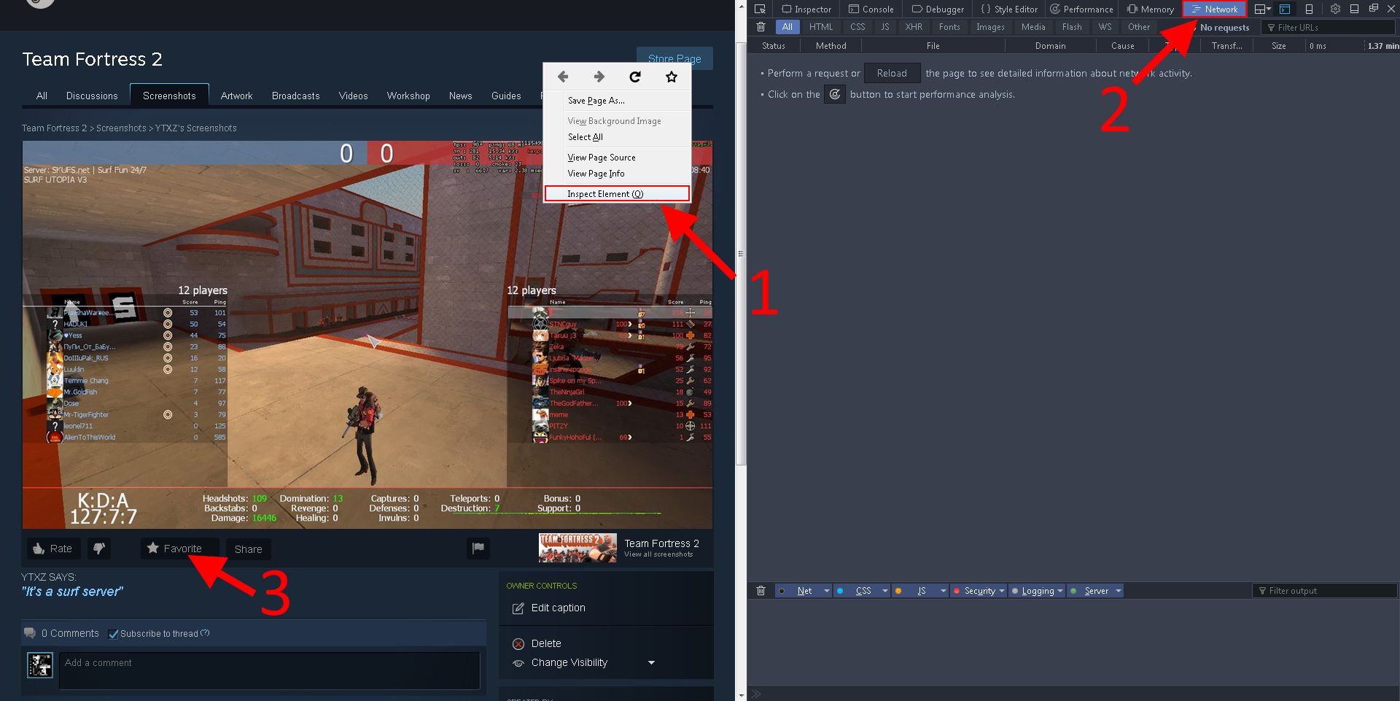Pop devtools out into separate window
The image size is (1400, 701).
[x=1373, y=8]
